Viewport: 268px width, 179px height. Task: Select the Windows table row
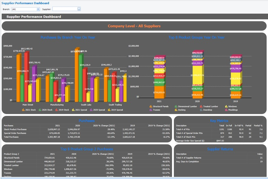click(x=87, y=169)
